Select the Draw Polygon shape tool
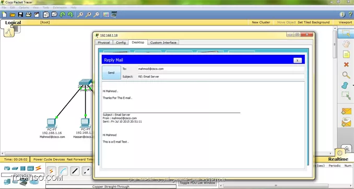This screenshot has width=354, height=189. click(345, 85)
